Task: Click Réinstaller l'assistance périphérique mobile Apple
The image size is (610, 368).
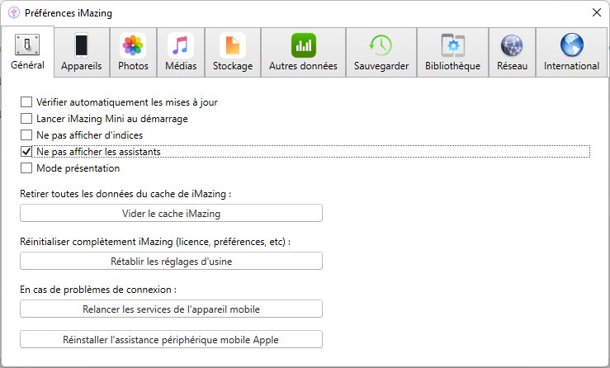Action: [171, 340]
